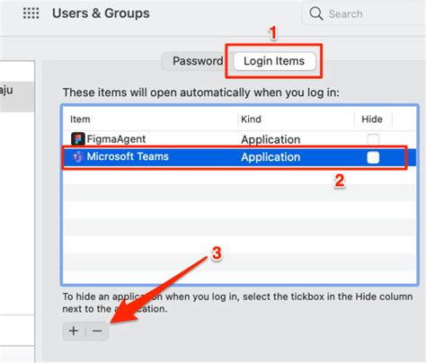
Task: Open the Show All preferences grid icon
Action: pyautogui.click(x=31, y=13)
